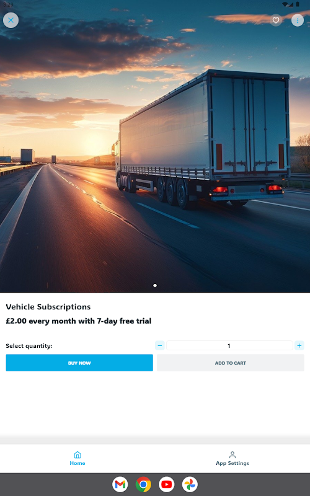Open Google Photos from the dock
Viewport: 310px width, 496px height.
190,484
